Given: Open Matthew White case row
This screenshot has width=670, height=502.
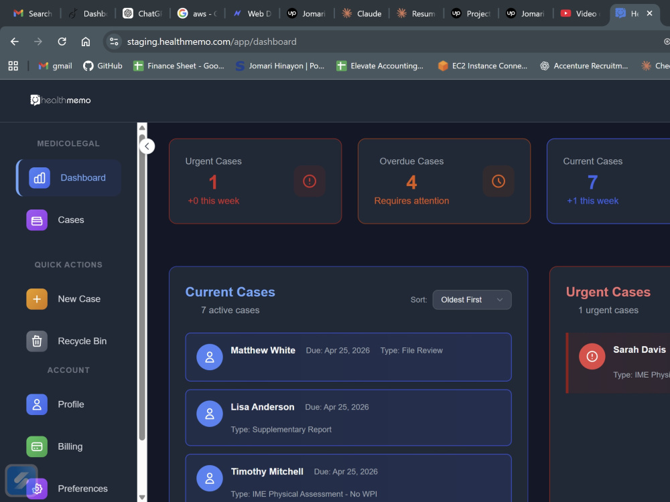Looking at the screenshot, I should 348,357.
